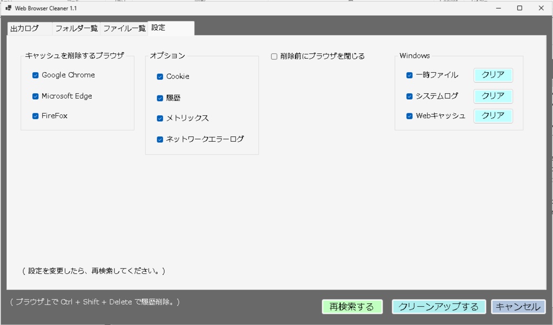Viewport: 553px width, 325px height.
Task: Disable the 履歴 cleaning option
Action: tap(160, 98)
